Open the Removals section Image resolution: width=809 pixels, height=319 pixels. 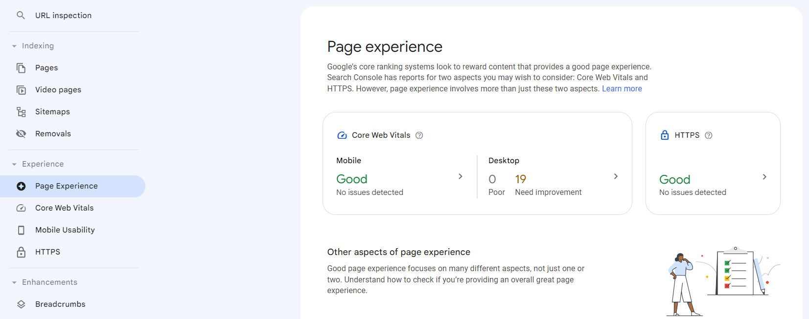click(x=21, y=133)
